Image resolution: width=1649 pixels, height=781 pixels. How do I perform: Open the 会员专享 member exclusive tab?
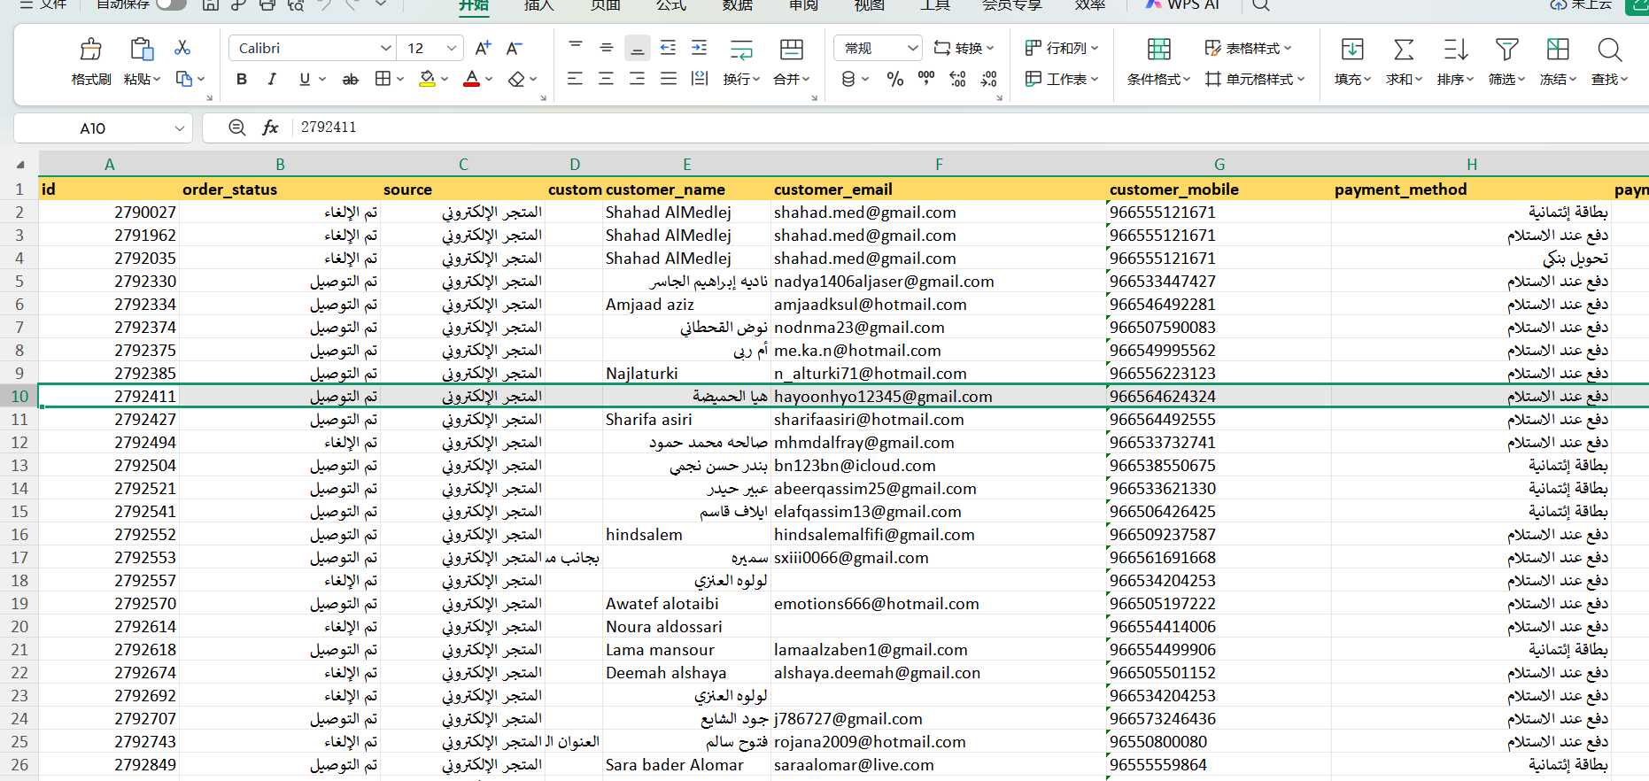click(1012, 5)
